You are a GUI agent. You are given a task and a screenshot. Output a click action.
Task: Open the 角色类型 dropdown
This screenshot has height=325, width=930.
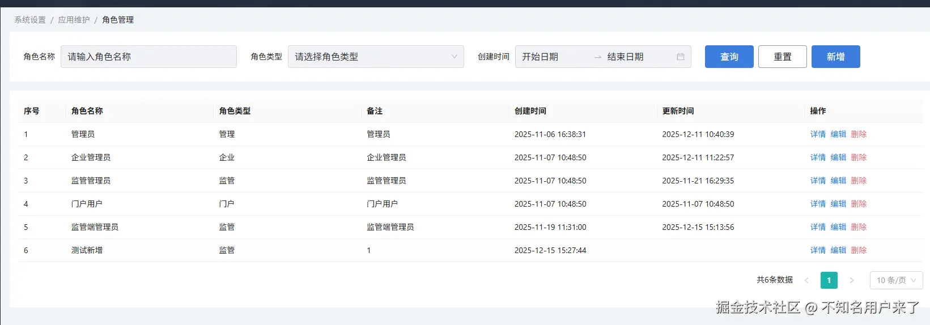pos(376,57)
